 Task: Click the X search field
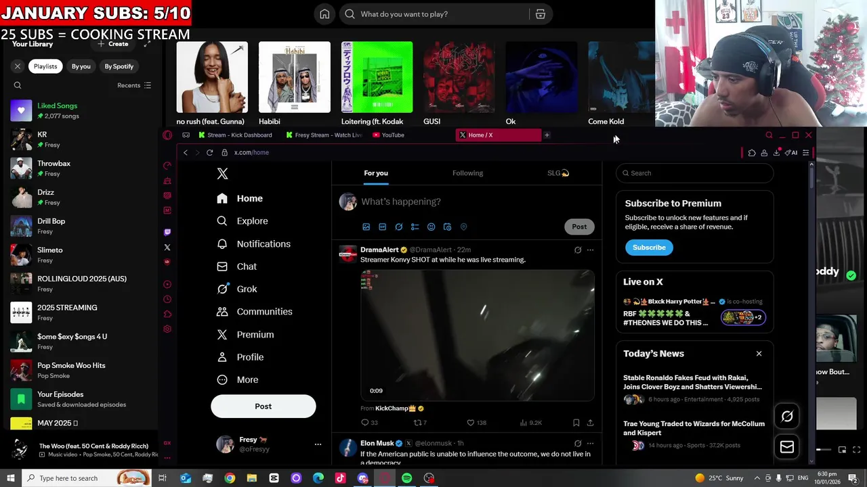tap(694, 173)
